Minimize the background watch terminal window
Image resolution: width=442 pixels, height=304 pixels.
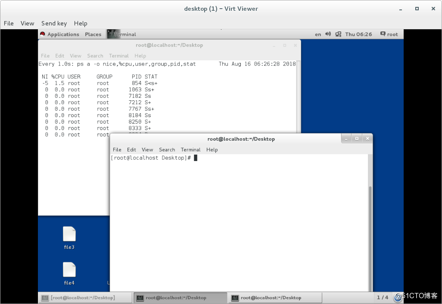click(274, 45)
